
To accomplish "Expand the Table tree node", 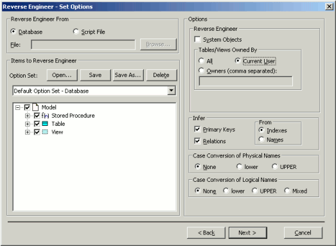I will tap(27, 124).
